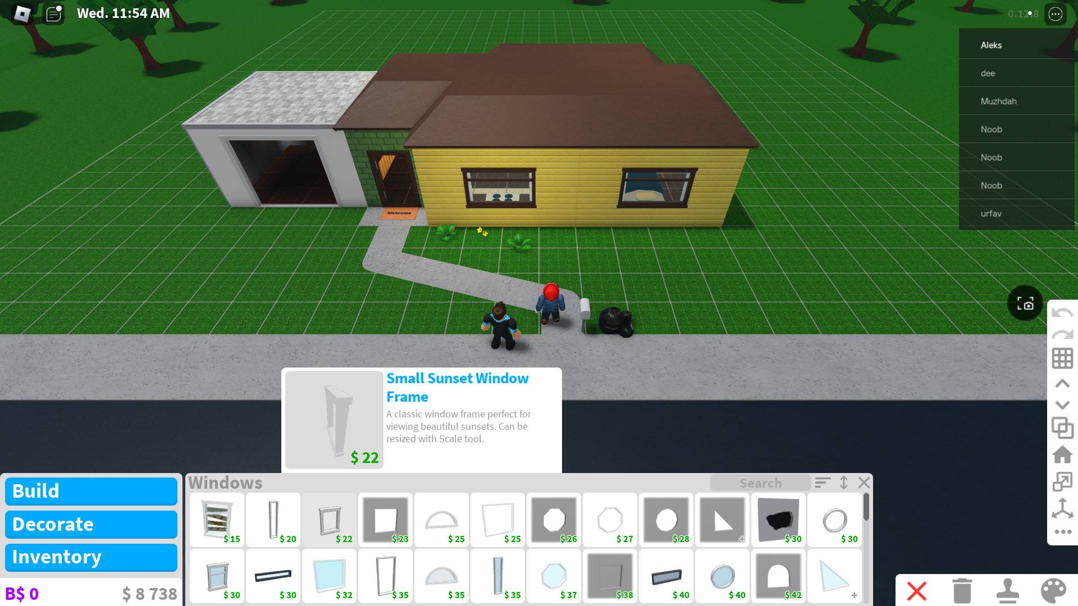
Task: Select the $35 tall rectangular window frame
Action: click(x=385, y=576)
